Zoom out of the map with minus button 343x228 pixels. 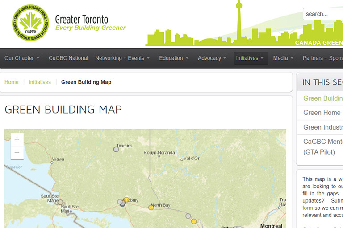(17, 152)
